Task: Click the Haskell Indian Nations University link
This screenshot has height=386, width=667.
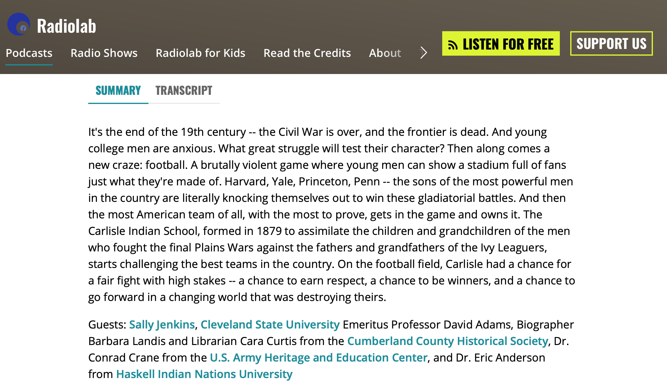Action: [204, 374]
